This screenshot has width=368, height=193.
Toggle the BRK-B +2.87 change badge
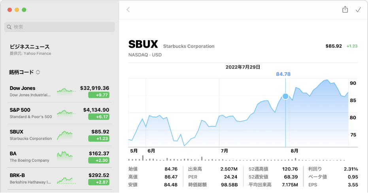coord(98,182)
